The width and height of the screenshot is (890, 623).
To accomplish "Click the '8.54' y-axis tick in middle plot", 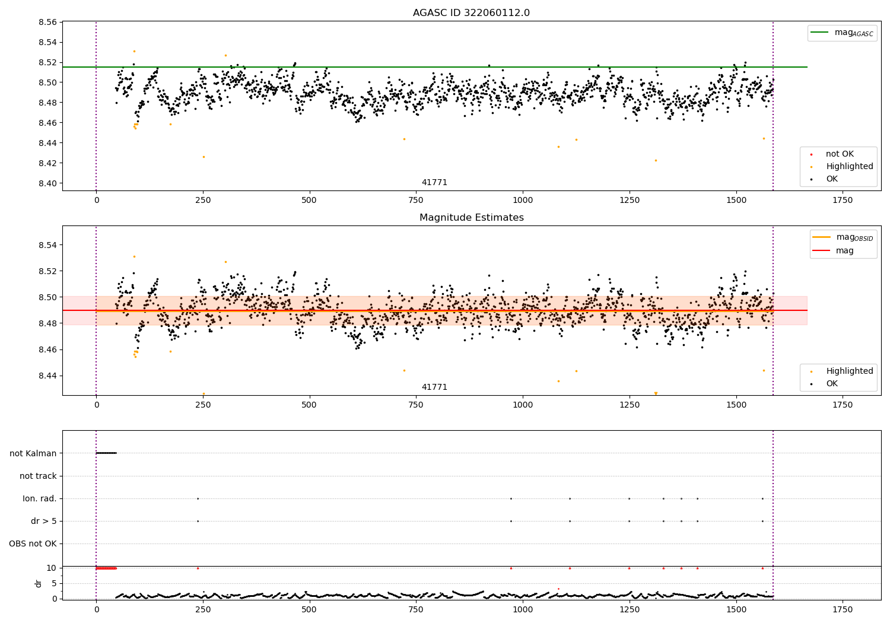I will coord(47,245).
